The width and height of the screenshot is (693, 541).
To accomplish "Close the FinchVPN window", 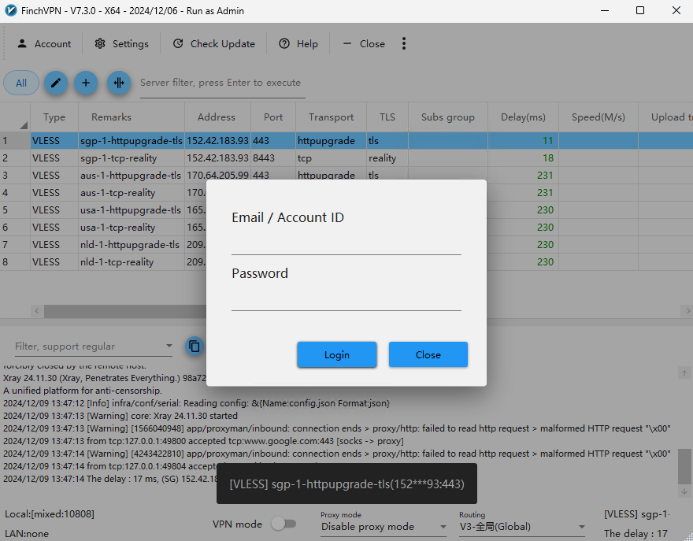I will (676, 10).
